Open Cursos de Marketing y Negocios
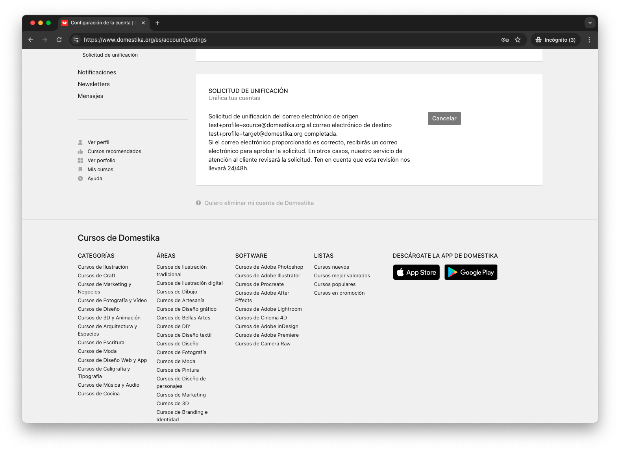The image size is (620, 452). point(104,288)
